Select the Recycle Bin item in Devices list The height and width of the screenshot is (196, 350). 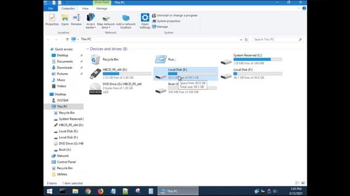(105, 59)
